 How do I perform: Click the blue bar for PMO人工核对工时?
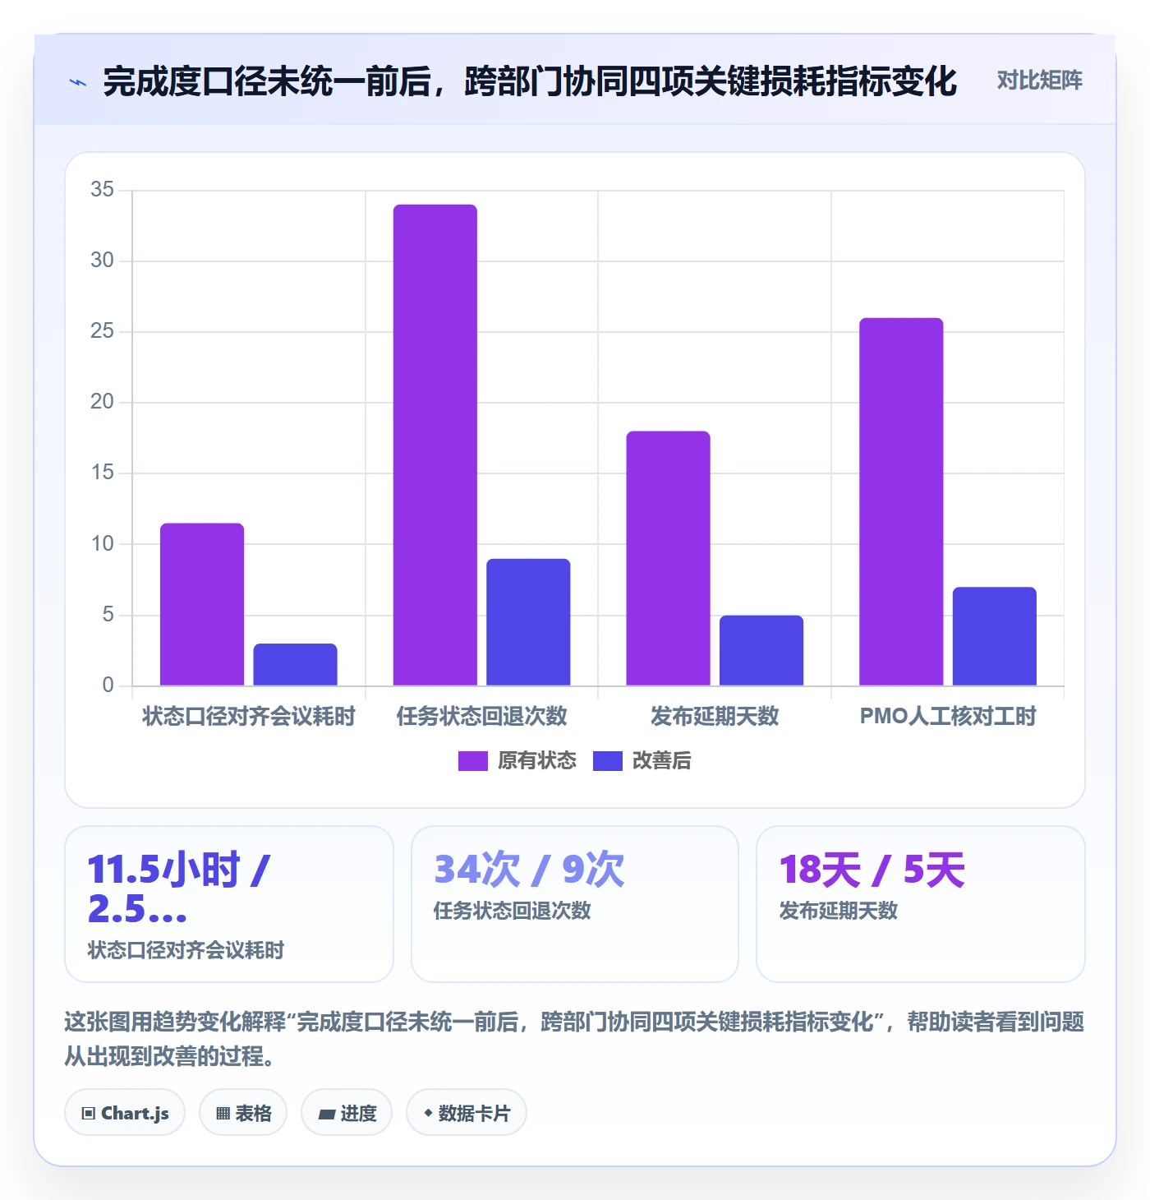pos(995,636)
